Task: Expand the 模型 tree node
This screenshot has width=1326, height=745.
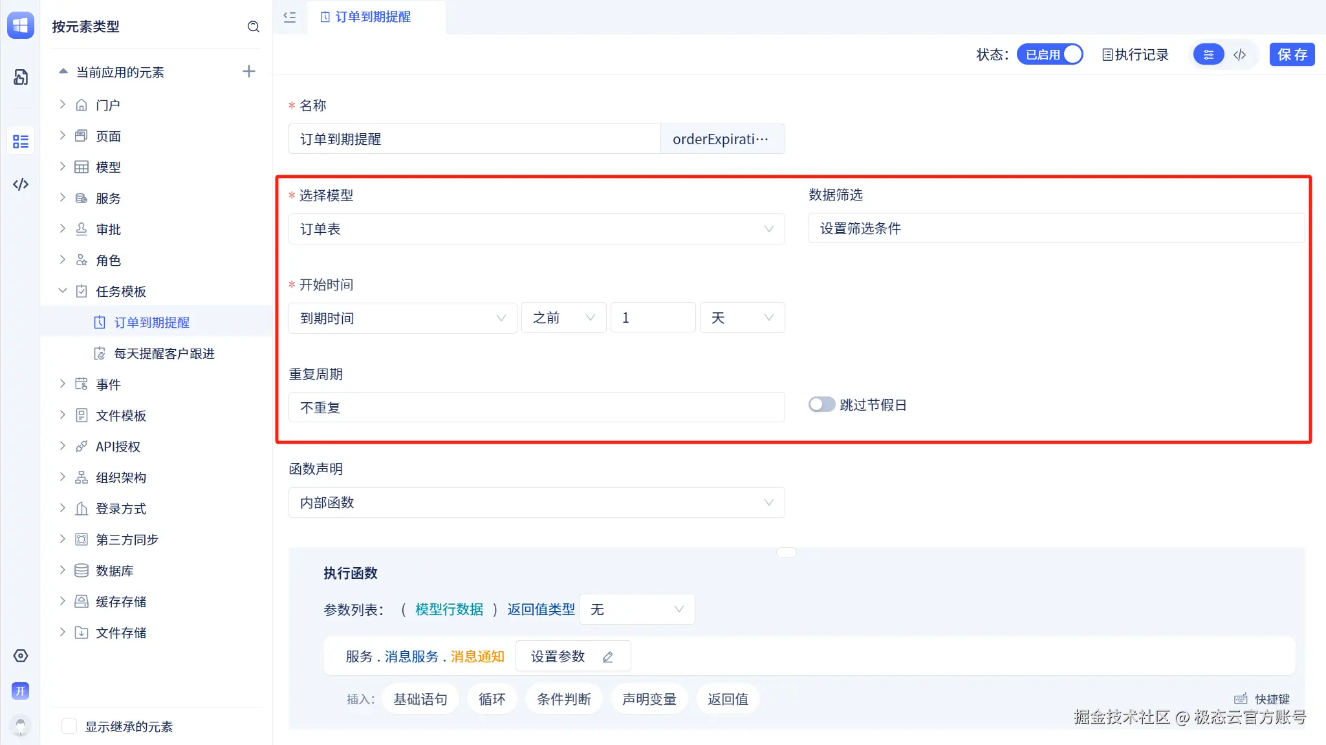Action: 63,167
